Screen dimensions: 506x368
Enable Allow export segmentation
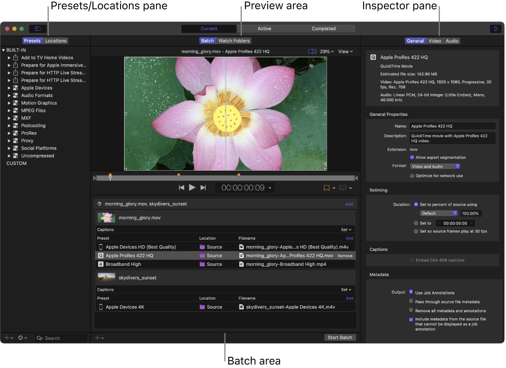click(x=412, y=157)
